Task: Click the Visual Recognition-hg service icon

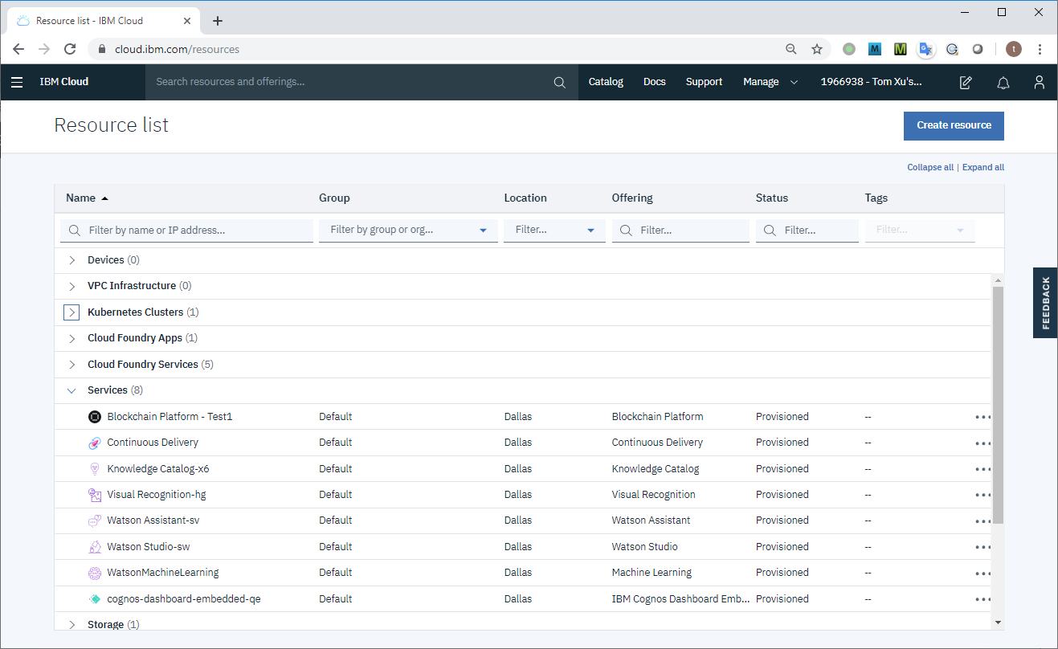Action: pos(94,495)
